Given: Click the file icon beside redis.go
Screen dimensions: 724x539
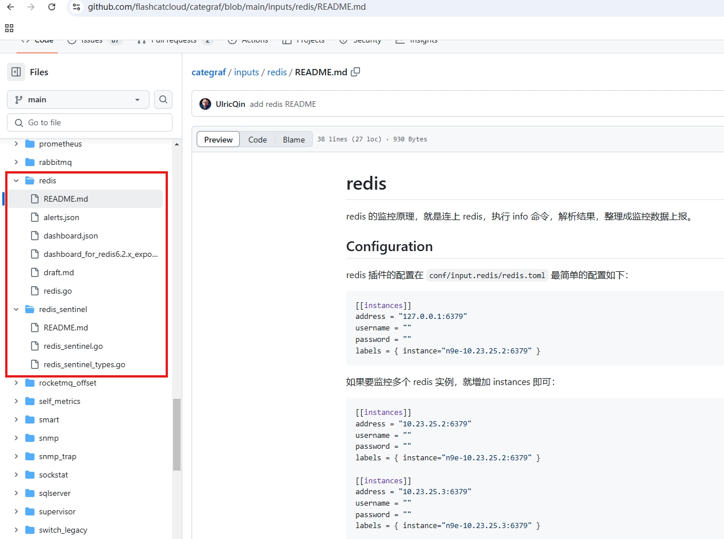Looking at the screenshot, I should click(x=35, y=291).
